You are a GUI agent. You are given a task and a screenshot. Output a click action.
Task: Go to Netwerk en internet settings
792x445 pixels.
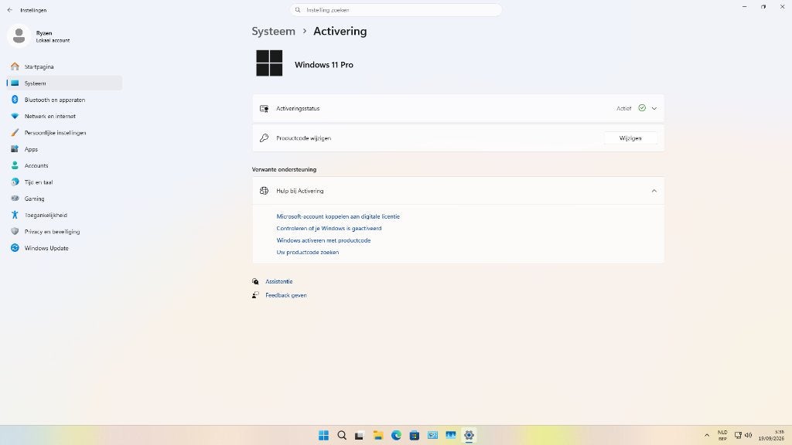point(64,116)
